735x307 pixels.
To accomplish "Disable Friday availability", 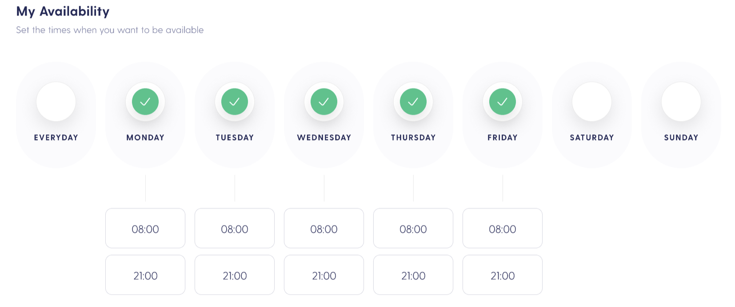I will (502, 102).
